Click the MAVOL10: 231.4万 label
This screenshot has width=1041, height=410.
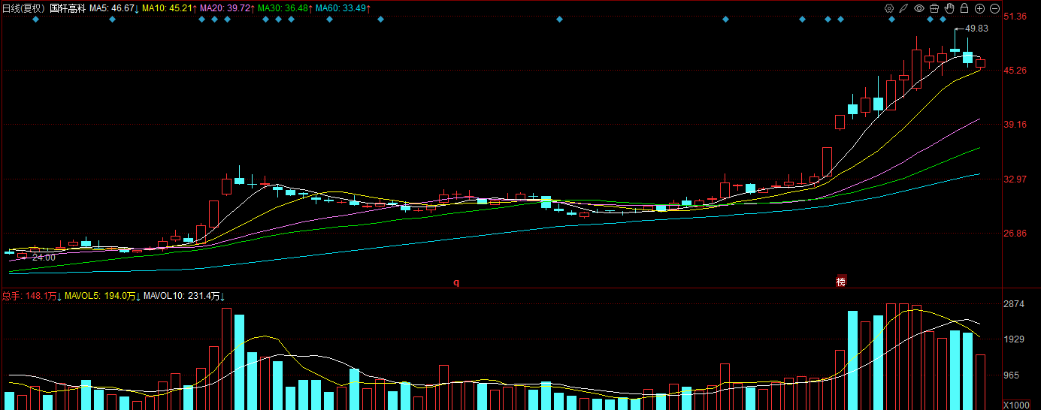tap(185, 297)
